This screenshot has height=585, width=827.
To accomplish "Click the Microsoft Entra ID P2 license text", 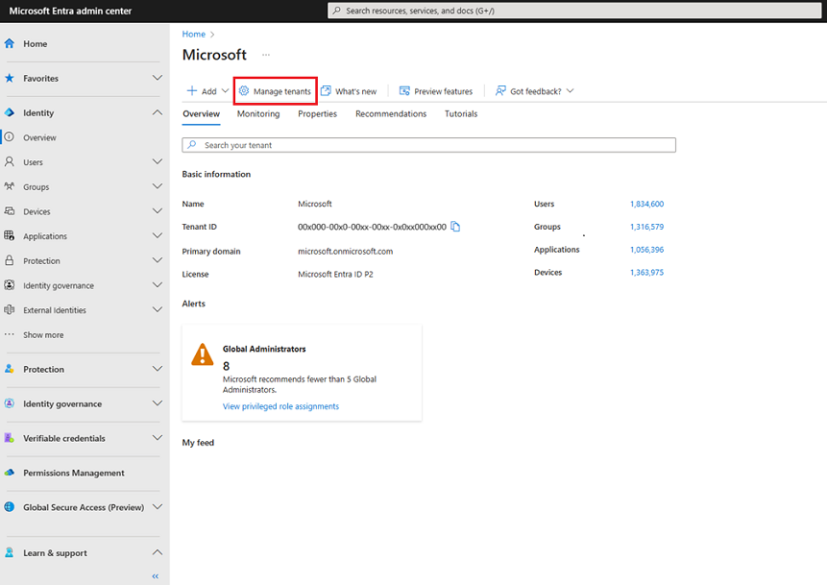I will [x=335, y=275].
